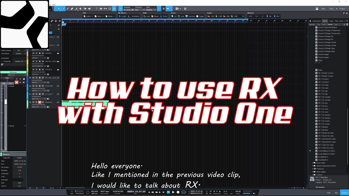Solo the 41 Lead F track

pos(36,94)
